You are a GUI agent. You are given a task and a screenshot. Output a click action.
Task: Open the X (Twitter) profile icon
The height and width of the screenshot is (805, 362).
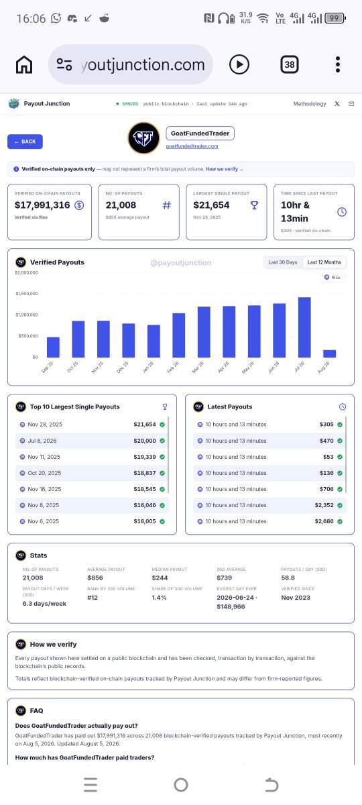[337, 104]
